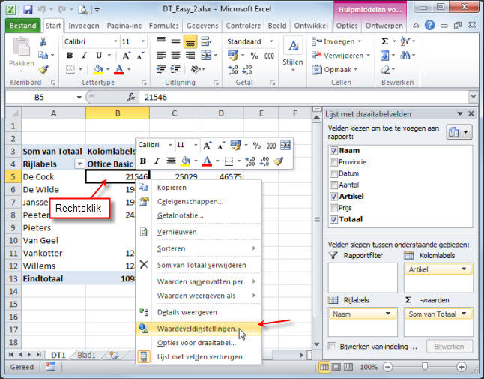Click Verwijderen in the Cellen group
This screenshot has height=379, width=484.
pyautogui.click(x=340, y=56)
